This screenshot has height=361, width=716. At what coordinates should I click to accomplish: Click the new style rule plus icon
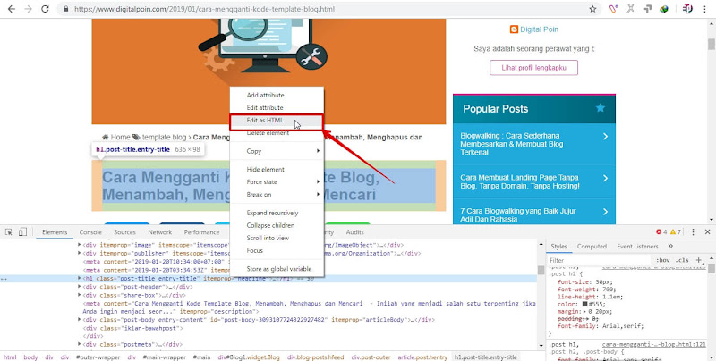point(699,260)
